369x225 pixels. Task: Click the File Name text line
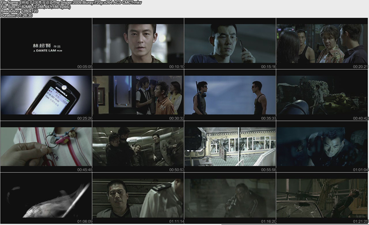click(x=71, y=3)
